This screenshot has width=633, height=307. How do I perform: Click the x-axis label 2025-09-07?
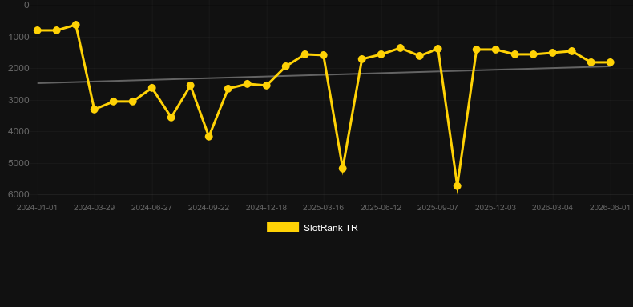point(438,208)
